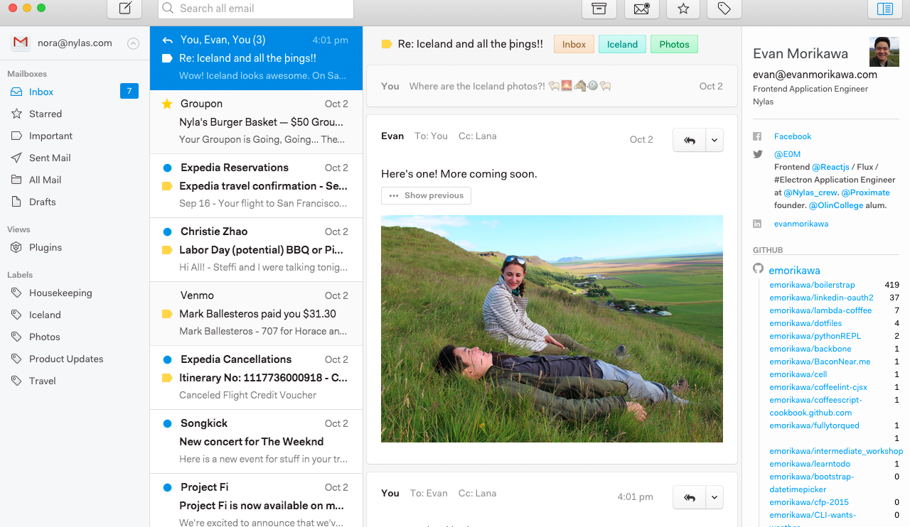
Task: Expand previous quoted text with Show previous
Action: point(426,195)
